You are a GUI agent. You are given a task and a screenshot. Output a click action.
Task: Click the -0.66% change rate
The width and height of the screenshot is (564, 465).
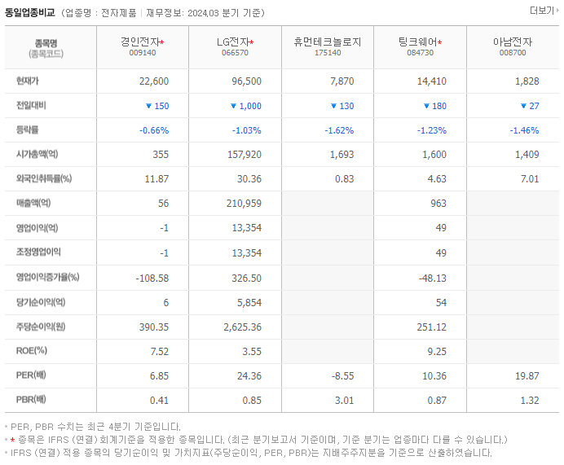[x=154, y=130]
